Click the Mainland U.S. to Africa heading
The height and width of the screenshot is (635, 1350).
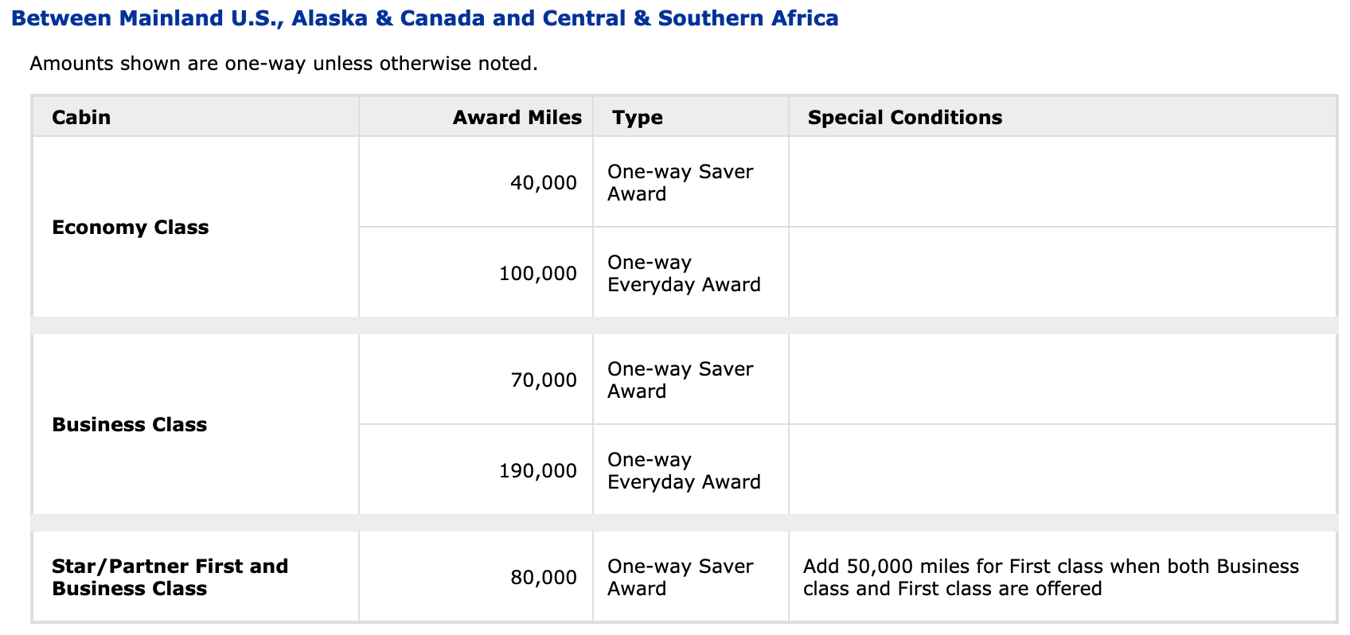tap(425, 18)
